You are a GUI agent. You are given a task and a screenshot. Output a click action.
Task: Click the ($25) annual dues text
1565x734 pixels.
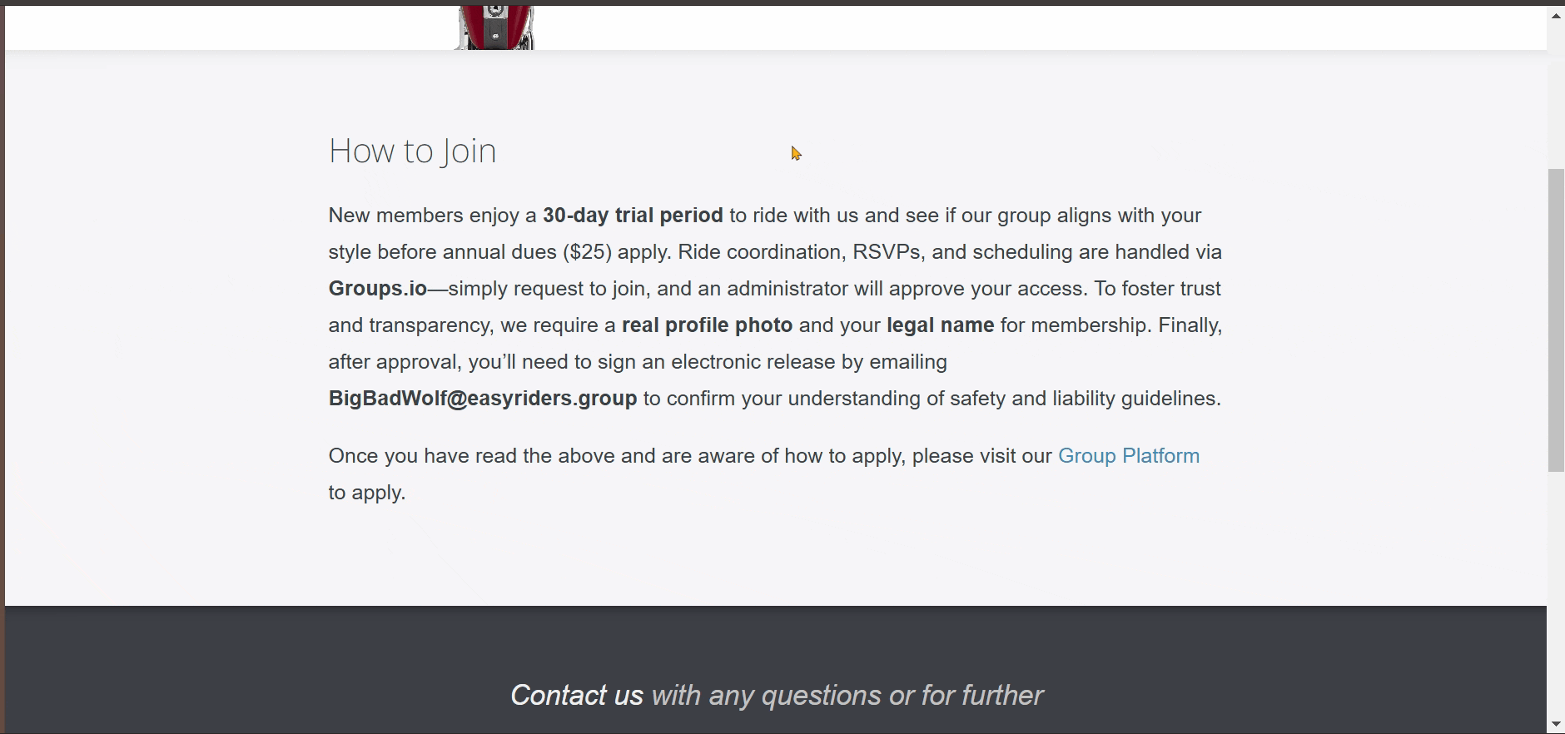(x=587, y=252)
